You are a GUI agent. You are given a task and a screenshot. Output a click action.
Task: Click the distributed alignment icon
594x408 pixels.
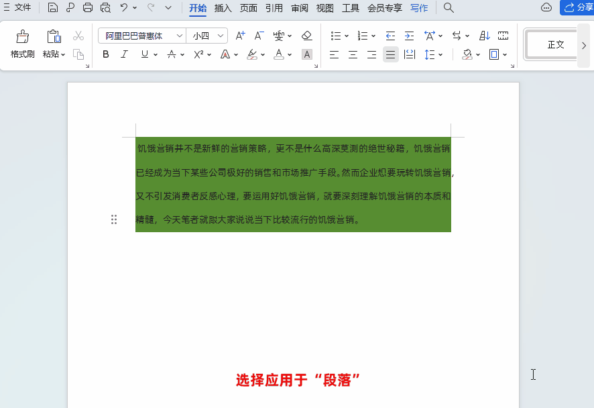[410, 55]
